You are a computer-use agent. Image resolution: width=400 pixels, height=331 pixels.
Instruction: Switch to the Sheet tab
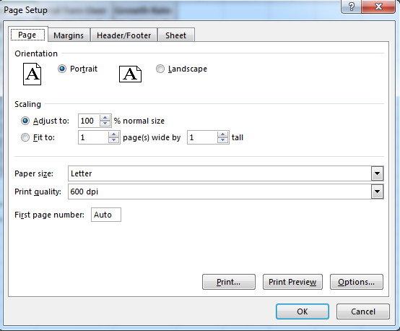pos(175,35)
